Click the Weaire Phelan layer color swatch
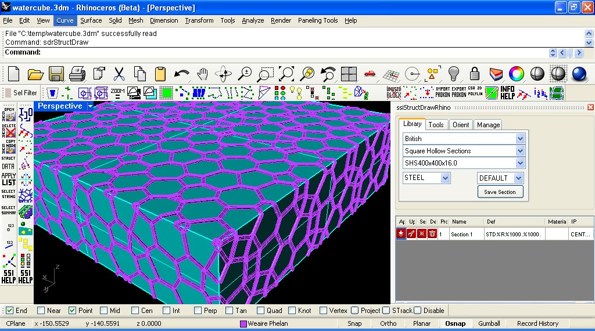Screen dimensions: 595x331 [x=243, y=323]
